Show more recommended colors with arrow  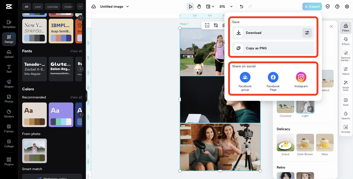[80, 115]
